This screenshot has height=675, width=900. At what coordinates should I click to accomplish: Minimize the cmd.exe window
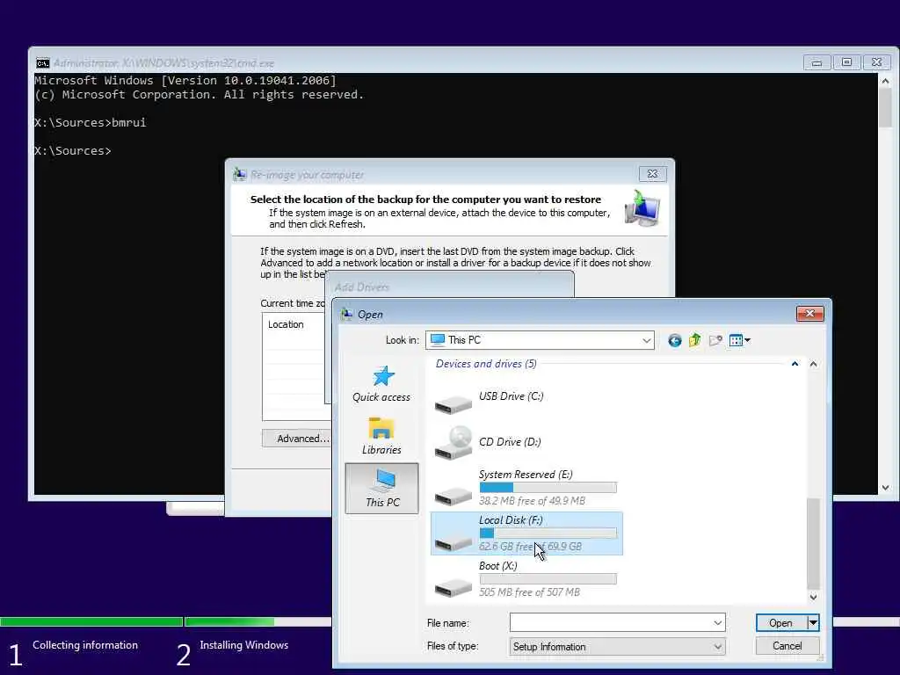click(817, 62)
